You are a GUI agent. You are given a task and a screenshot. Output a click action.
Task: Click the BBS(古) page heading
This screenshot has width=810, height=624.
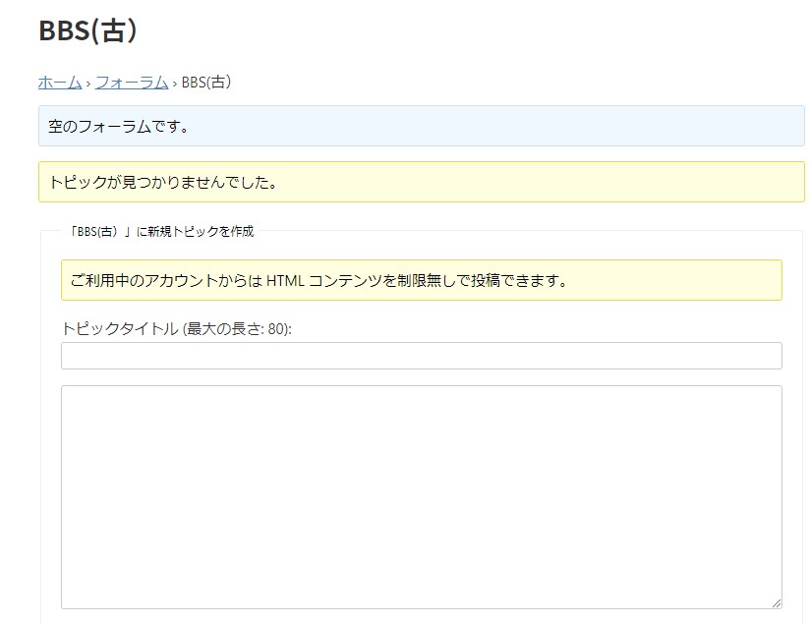point(87,30)
